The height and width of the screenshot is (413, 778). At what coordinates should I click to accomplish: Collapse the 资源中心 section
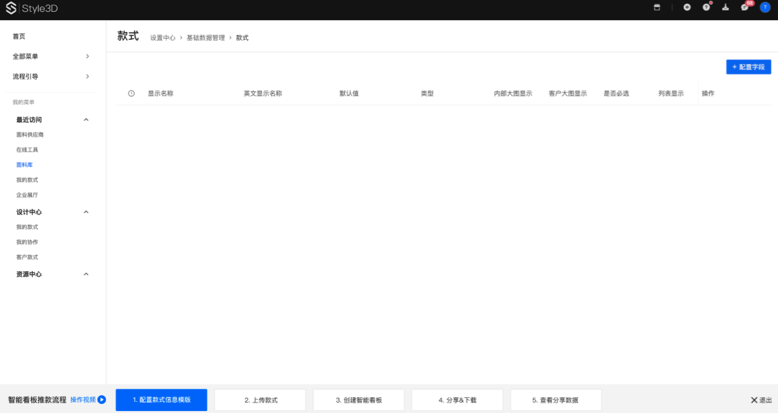pyautogui.click(x=86, y=274)
